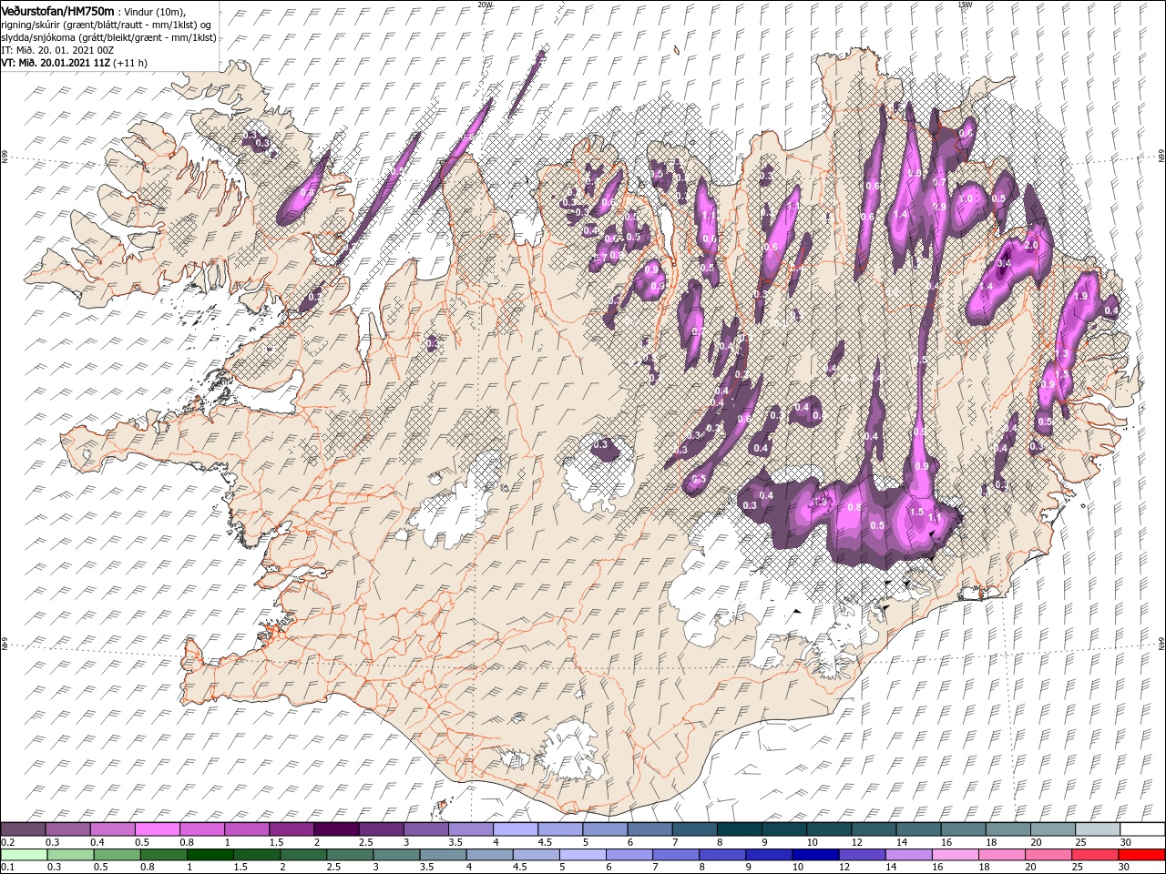This screenshot has height=874, width=1166.
Task: Click the rain legend swatch labeled 4
Action: pyautogui.click(x=488, y=855)
